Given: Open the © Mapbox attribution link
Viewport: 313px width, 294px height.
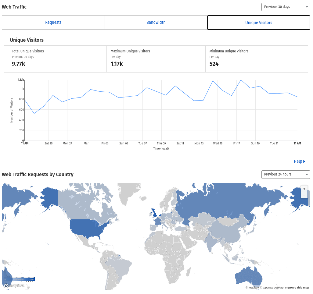Looking at the screenshot, I should click(x=252, y=288).
